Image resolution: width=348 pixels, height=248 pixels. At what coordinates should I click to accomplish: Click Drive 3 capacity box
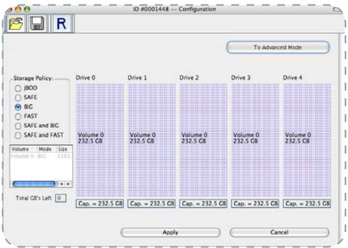coord(255,203)
